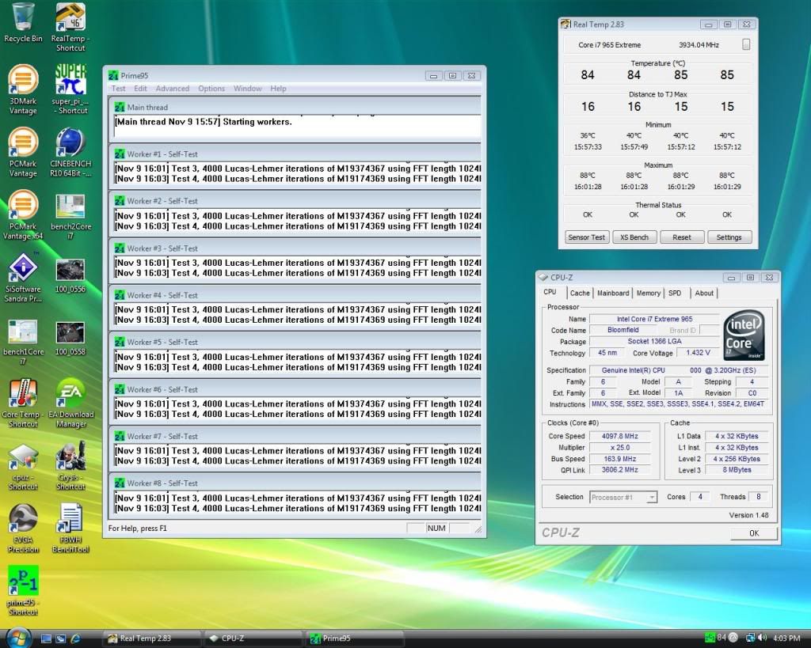Image resolution: width=811 pixels, height=648 pixels.
Task: Click the Worker #8 - Self-Test title bar
Action: (296, 483)
